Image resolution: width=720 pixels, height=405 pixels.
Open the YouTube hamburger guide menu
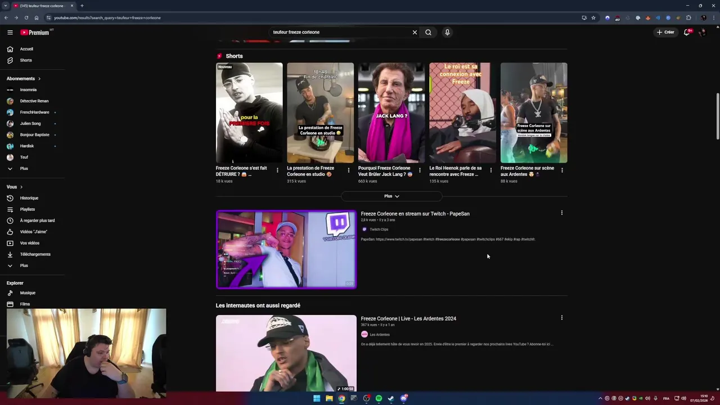point(10,32)
